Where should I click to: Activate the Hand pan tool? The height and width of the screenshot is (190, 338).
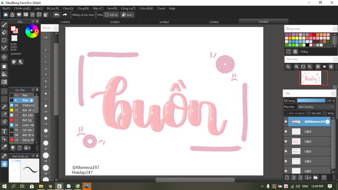4,164
